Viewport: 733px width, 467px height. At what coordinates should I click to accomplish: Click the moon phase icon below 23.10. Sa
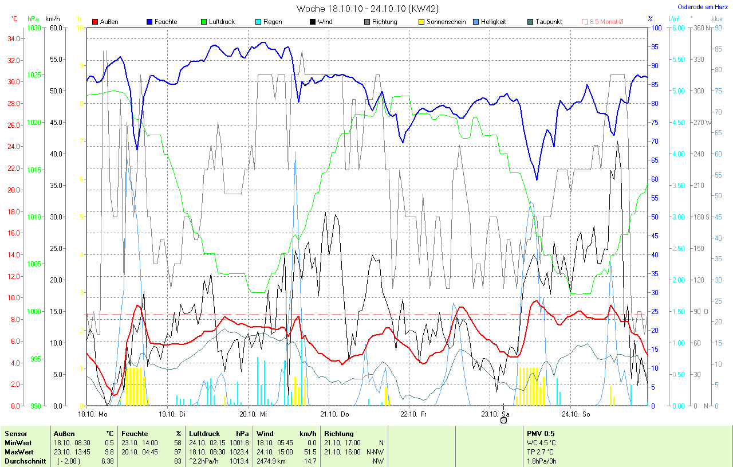pos(503,420)
